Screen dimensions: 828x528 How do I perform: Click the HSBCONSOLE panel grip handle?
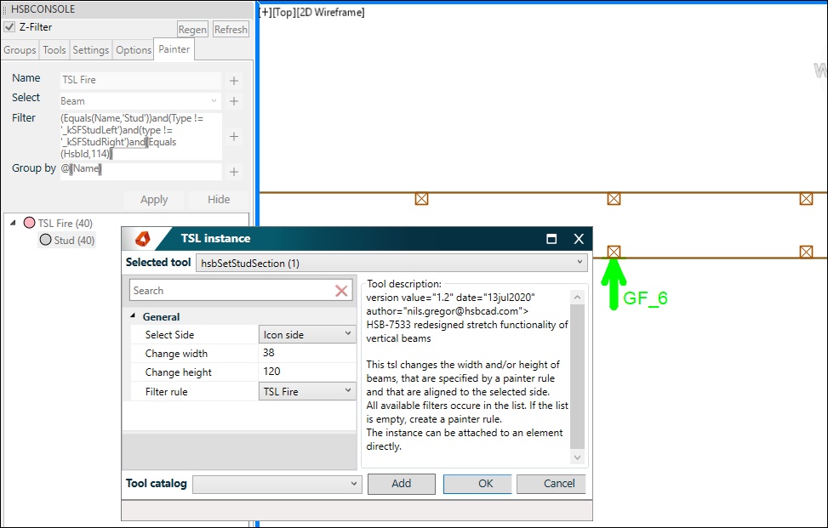click(x=5, y=9)
